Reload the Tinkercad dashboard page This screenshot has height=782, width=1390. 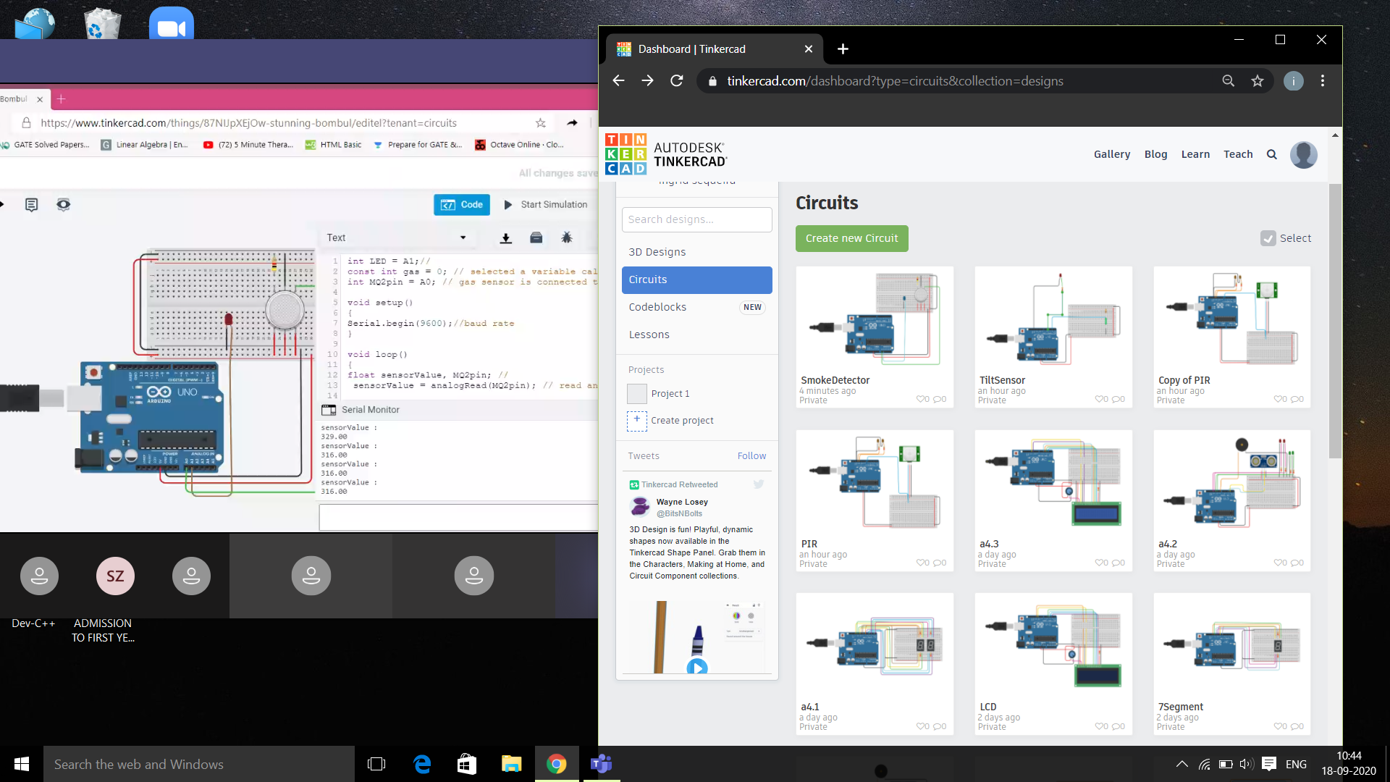[677, 81]
